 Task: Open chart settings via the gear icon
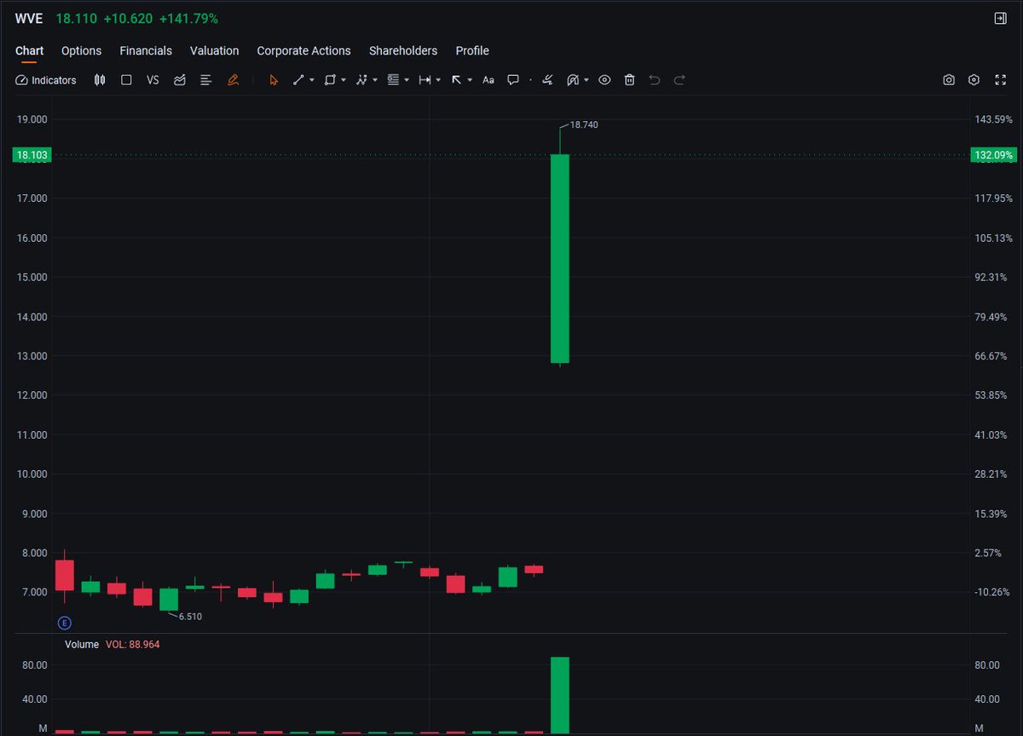tap(974, 79)
